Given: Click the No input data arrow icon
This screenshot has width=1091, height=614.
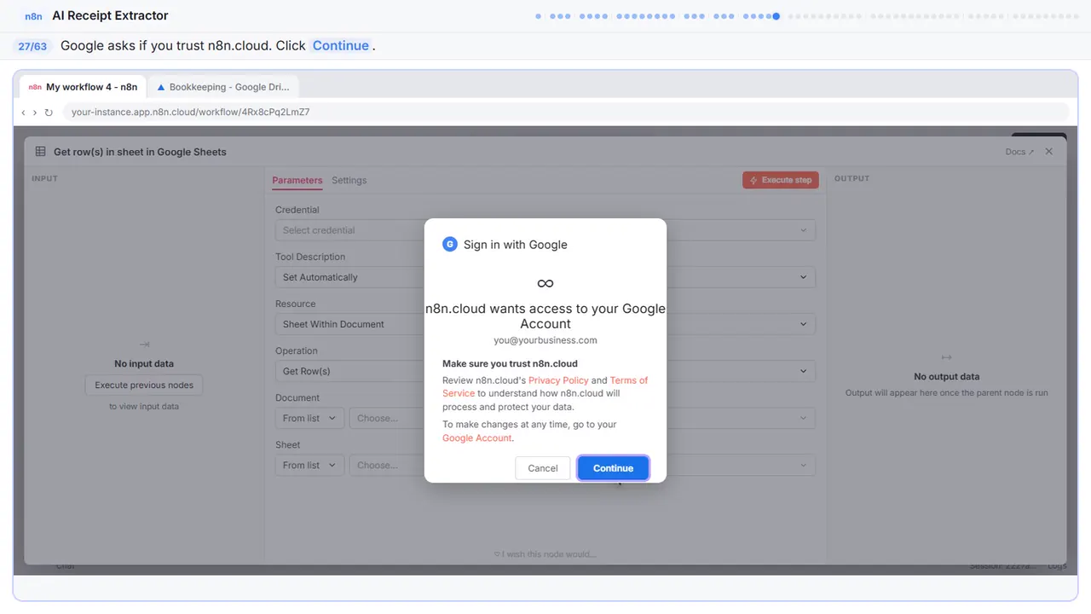Looking at the screenshot, I should click(x=144, y=345).
